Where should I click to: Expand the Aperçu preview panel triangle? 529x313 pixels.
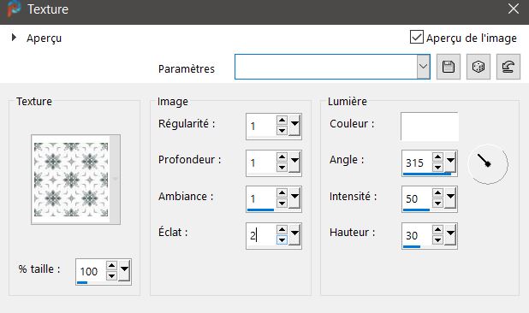(x=14, y=37)
